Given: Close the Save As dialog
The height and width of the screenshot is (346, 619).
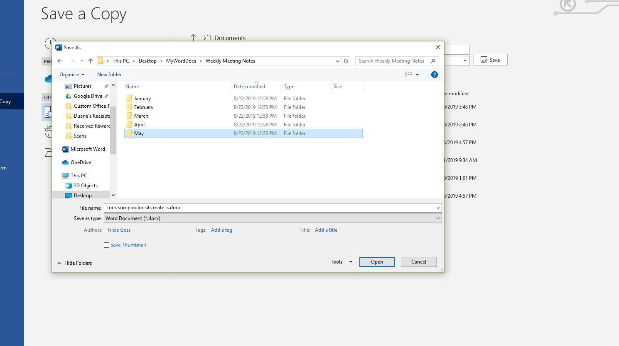Looking at the screenshot, I should [437, 47].
